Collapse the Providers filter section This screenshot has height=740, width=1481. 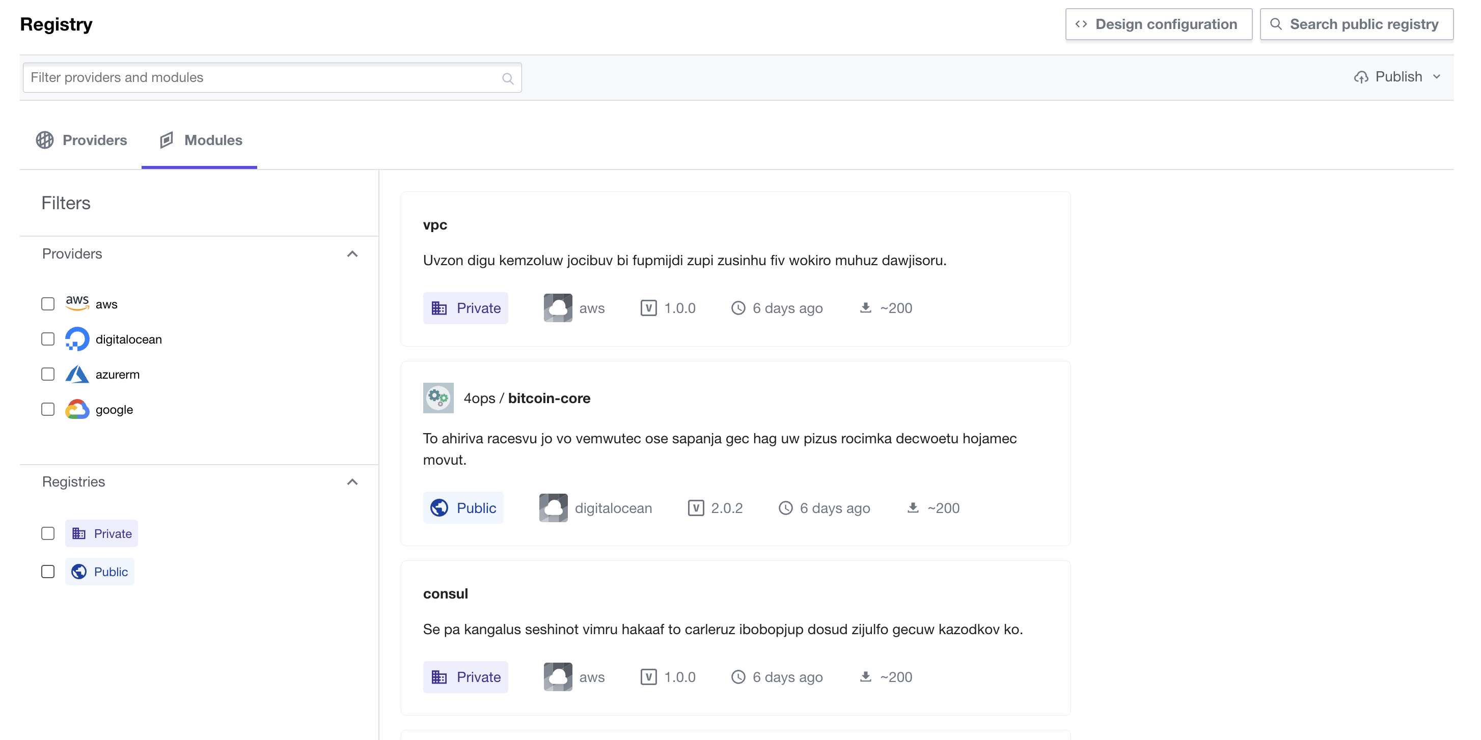(x=352, y=253)
